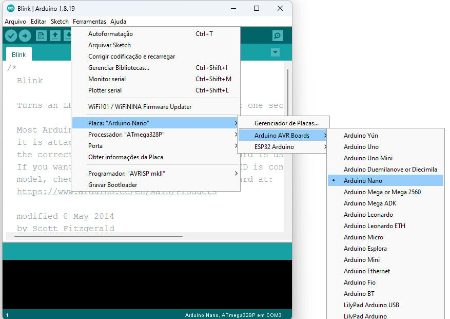Expand the Programador: "AVRISP mkII" submenu

(156, 174)
